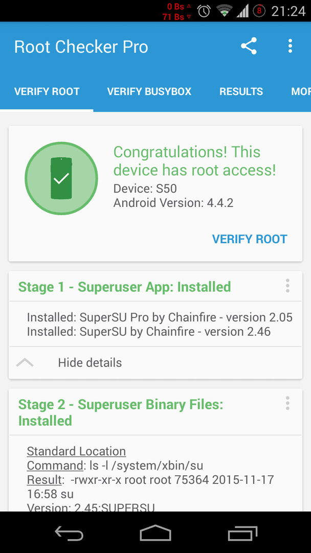Tap the share icon in header
311x553 pixels.
[249, 46]
